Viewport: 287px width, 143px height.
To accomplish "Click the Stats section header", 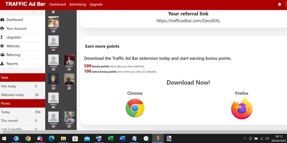I will point(22,77).
